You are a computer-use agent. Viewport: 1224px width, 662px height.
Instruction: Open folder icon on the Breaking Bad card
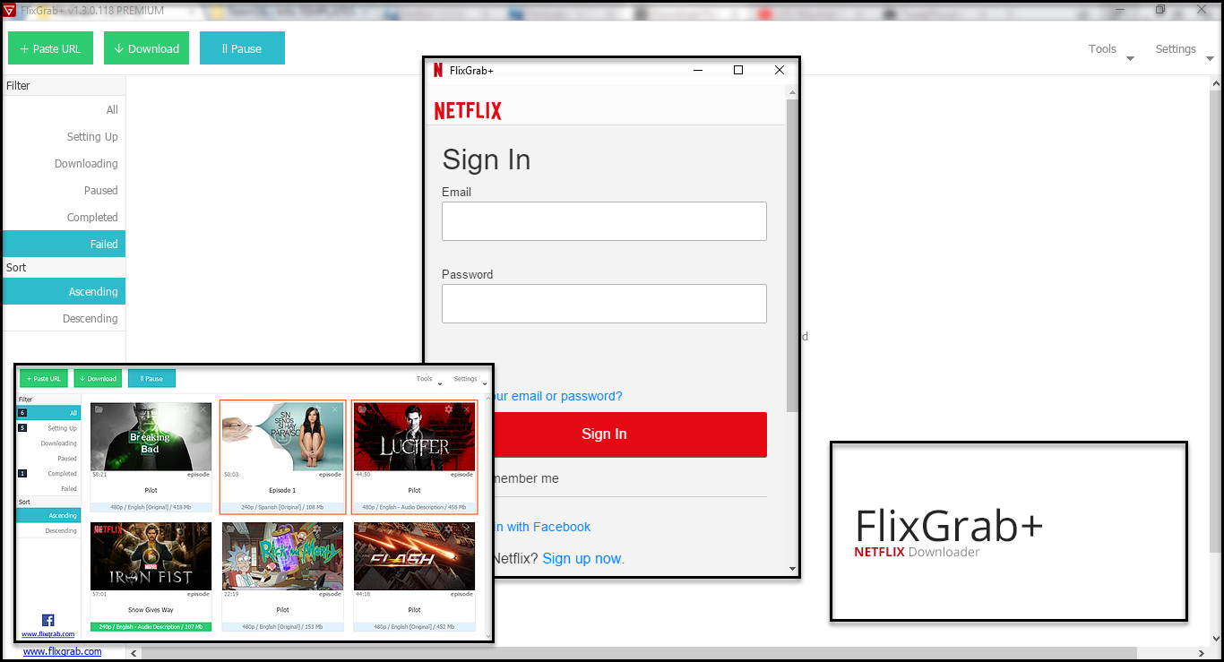[99, 409]
